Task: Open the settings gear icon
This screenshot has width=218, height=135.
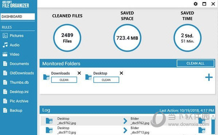Action: point(196,4)
